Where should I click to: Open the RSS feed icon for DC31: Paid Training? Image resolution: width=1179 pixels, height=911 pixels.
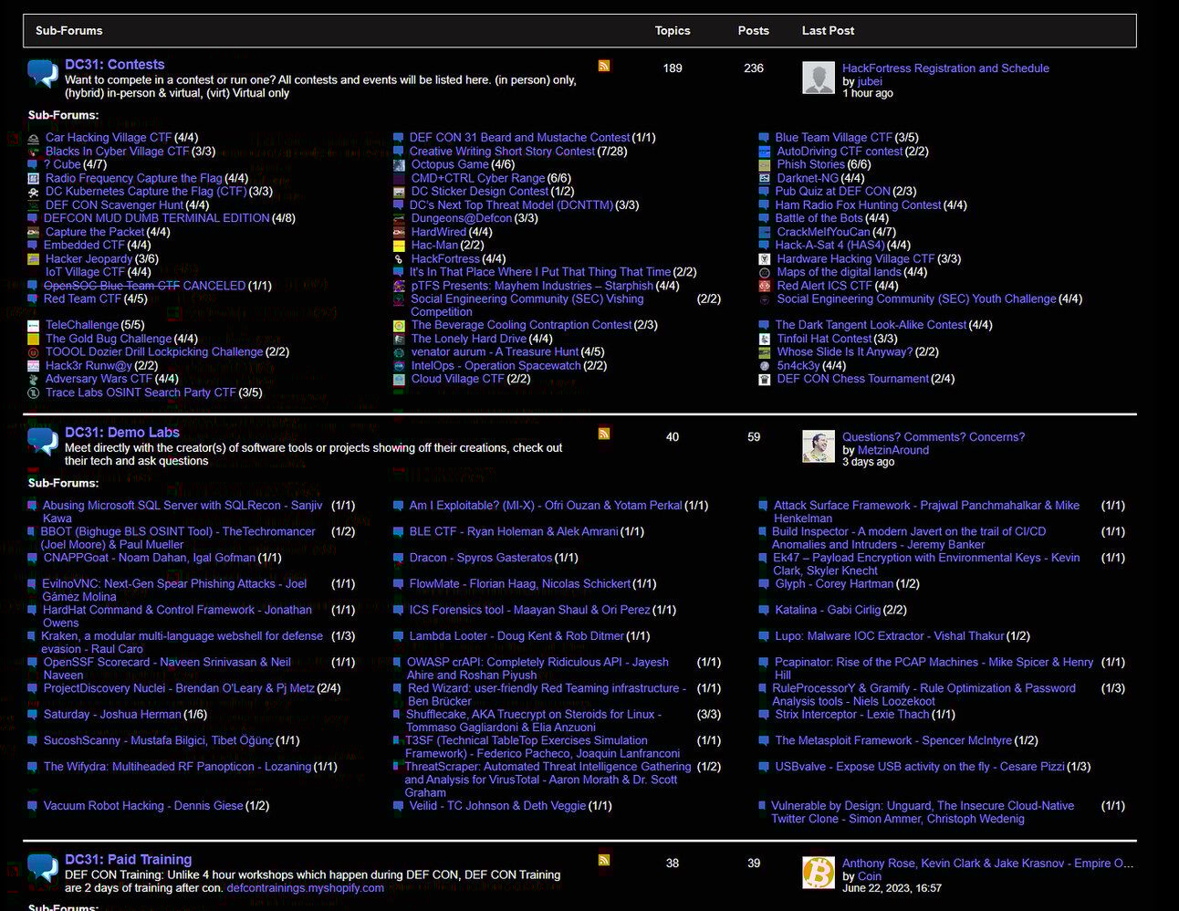pyautogui.click(x=604, y=860)
